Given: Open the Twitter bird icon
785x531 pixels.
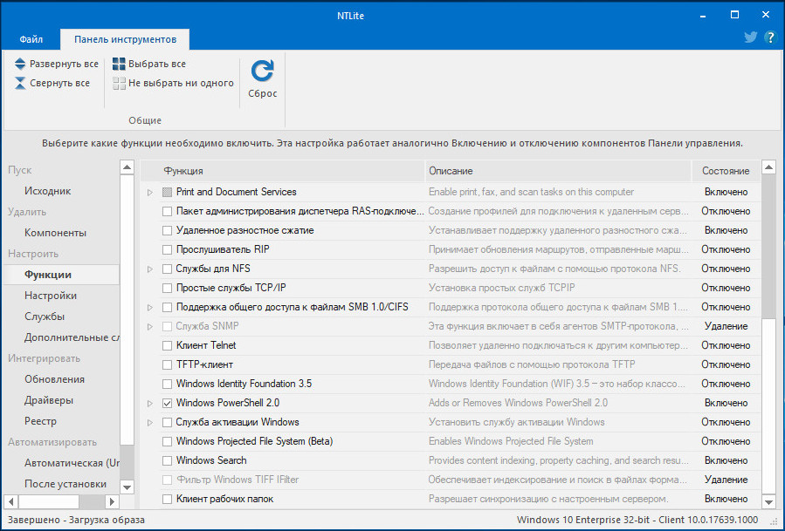Looking at the screenshot, I should 750,37.
